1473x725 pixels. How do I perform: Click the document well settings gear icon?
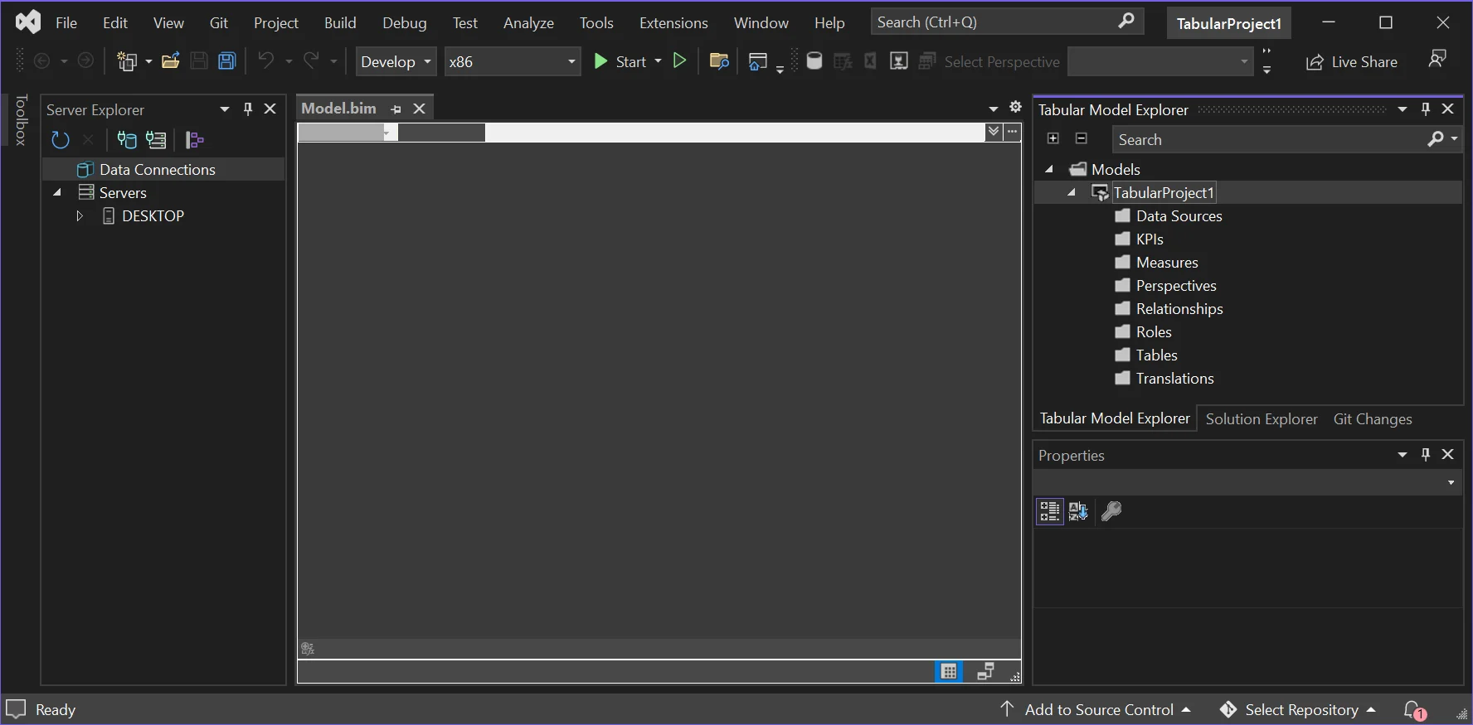point(1015,107)
